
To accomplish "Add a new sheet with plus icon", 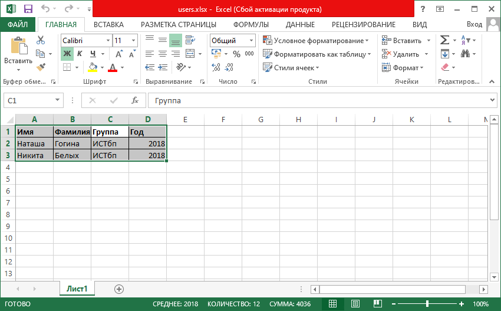I will pyautogui.click(x=119, y=289).
